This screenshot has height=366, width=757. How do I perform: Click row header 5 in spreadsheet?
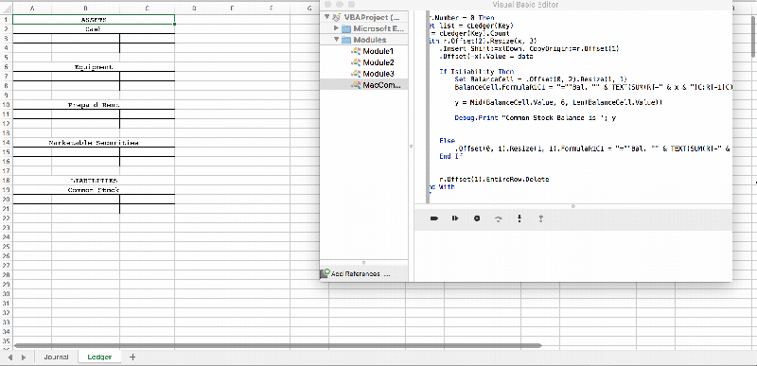click(7, 58)
